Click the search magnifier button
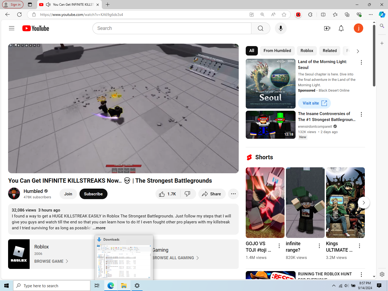Image resolution: width=388 pixels, height=291 pixels. click(x=261, y=28)
